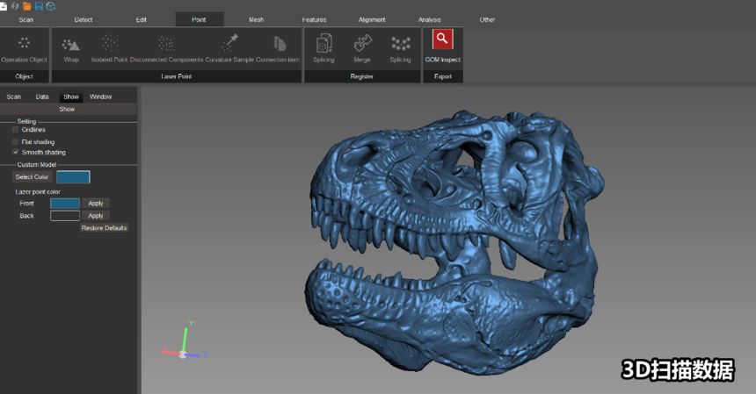Save project with blue floppy disk icon
The image size is (756, 394).
39,6
